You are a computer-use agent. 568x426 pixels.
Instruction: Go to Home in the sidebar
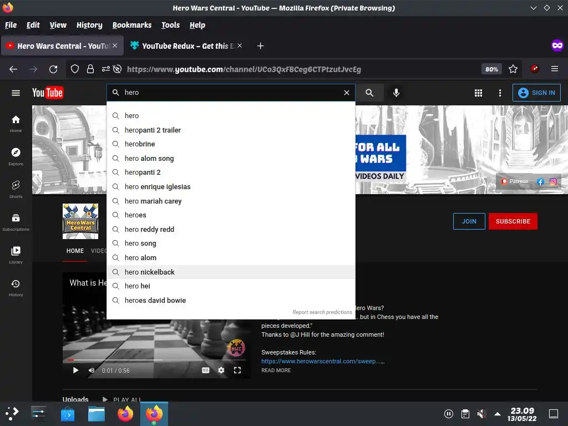click(16, 124)
